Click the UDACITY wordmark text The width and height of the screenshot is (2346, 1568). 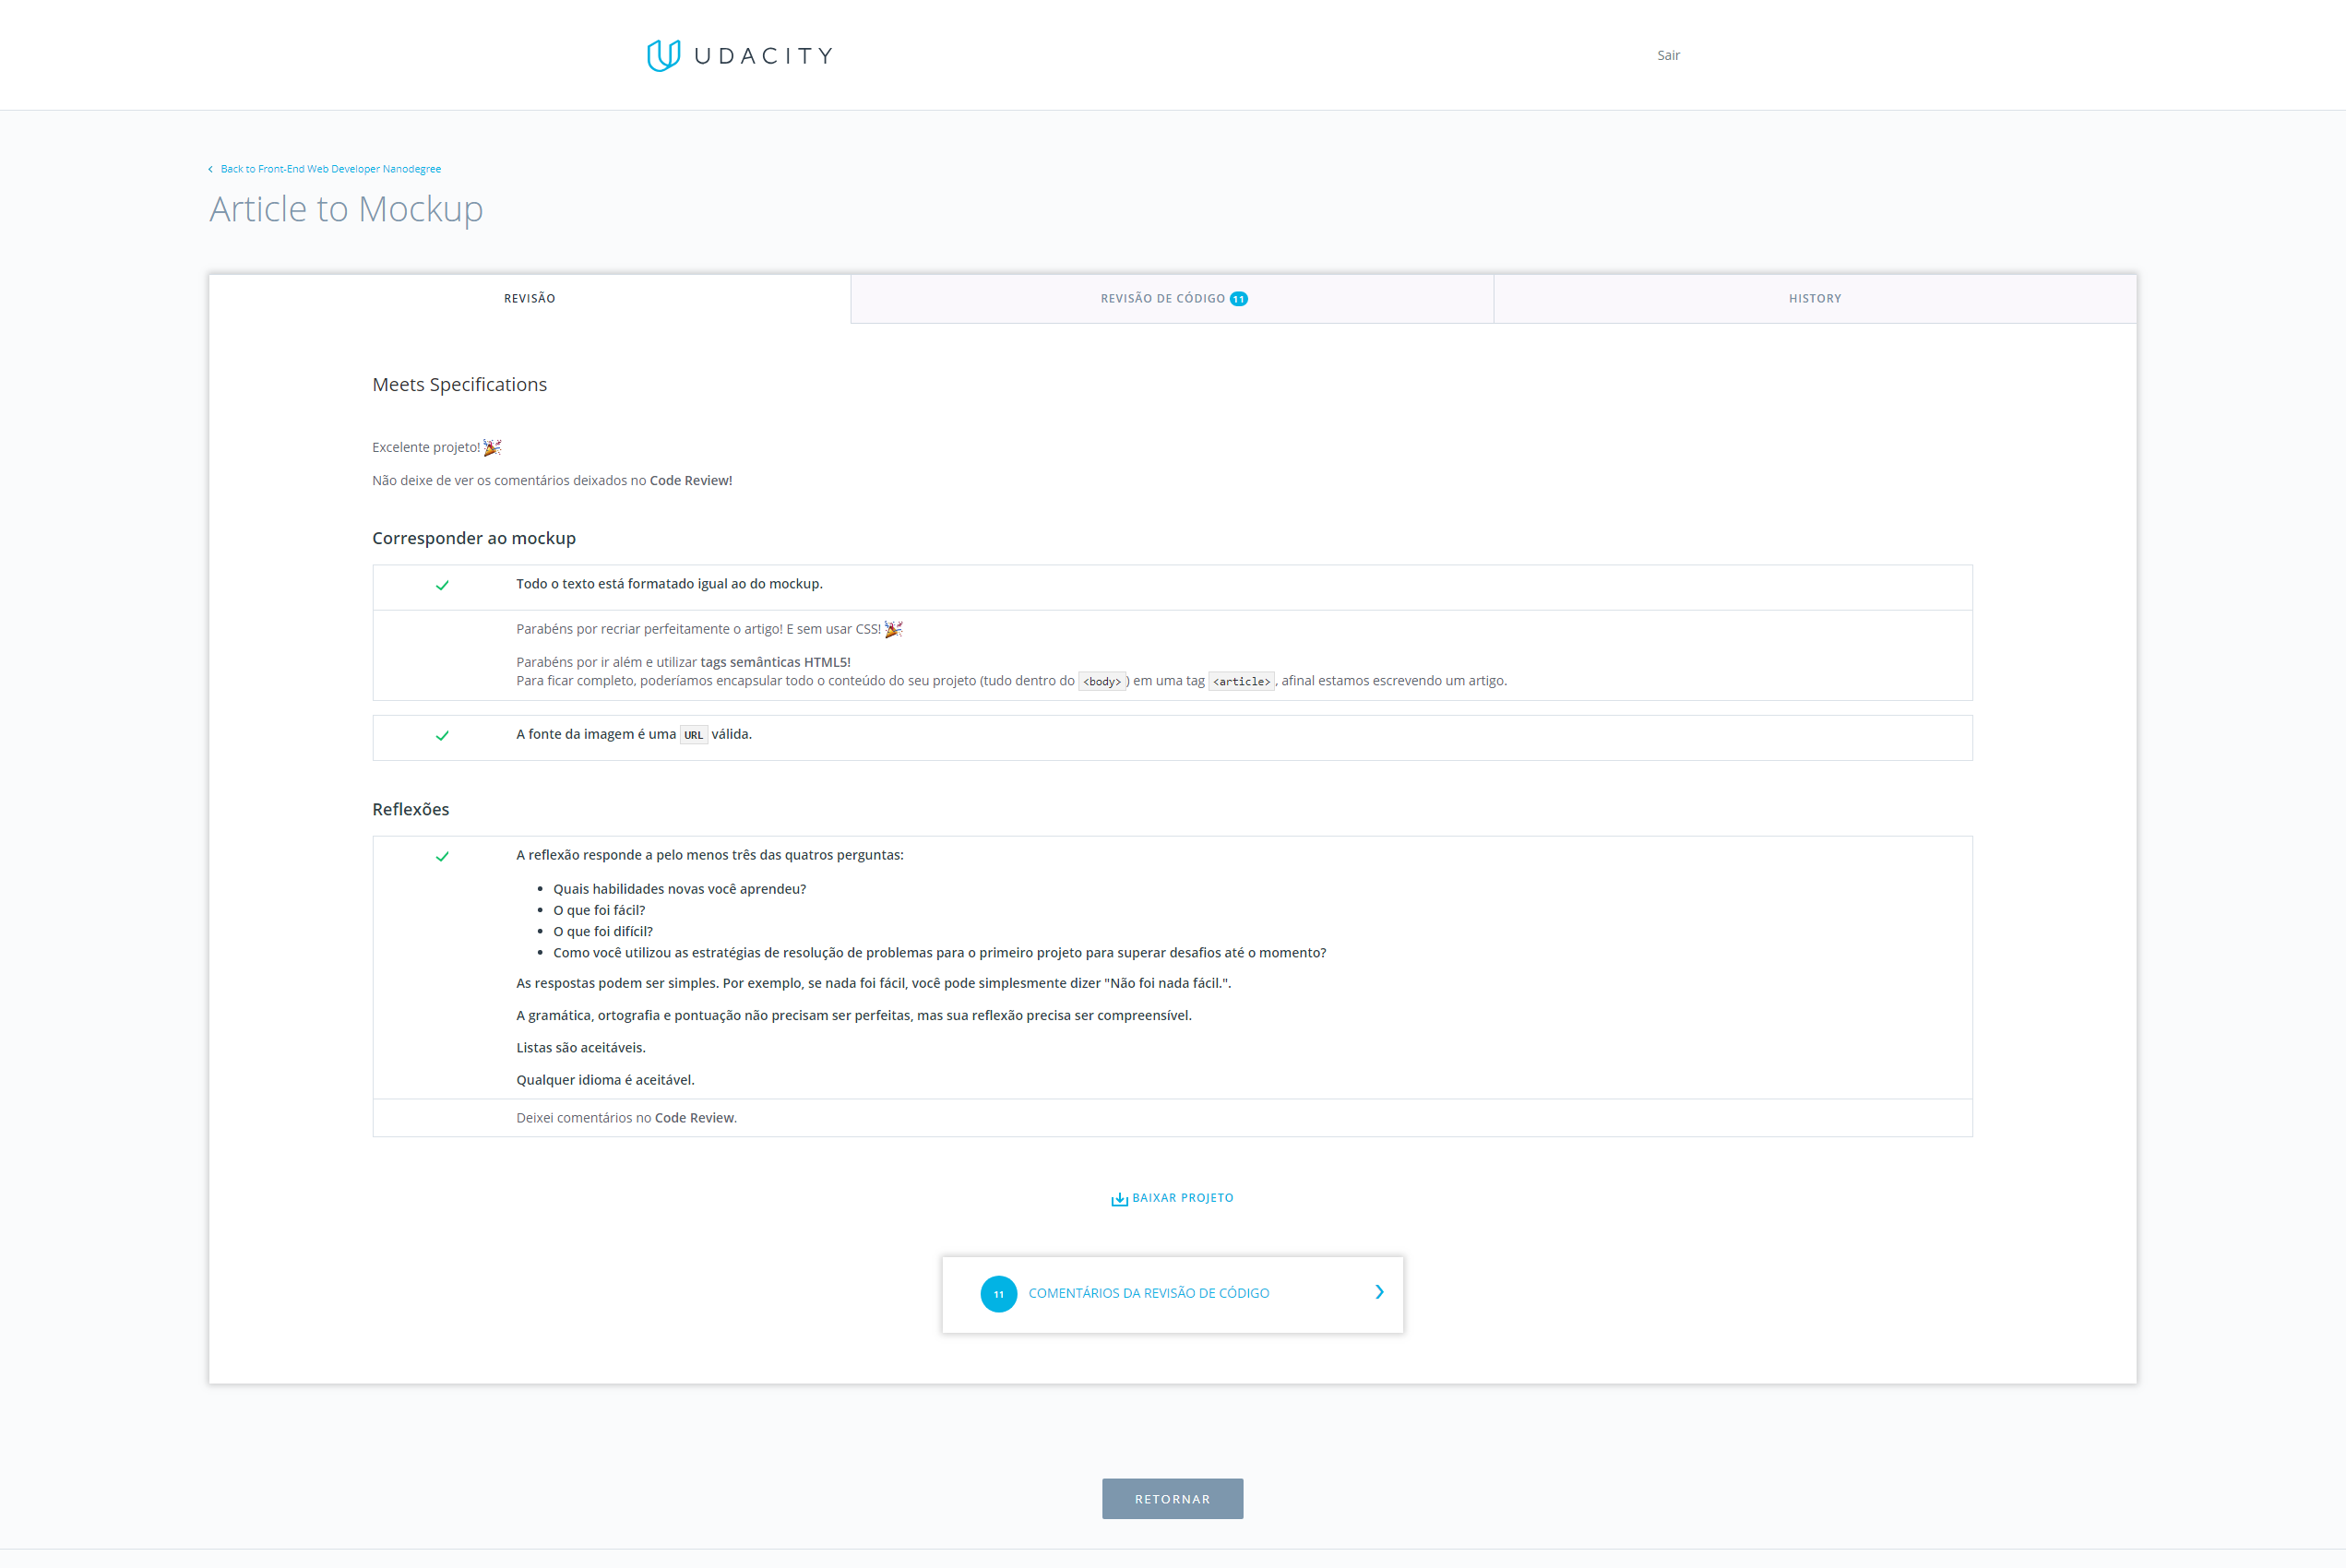tap(763, 56)
